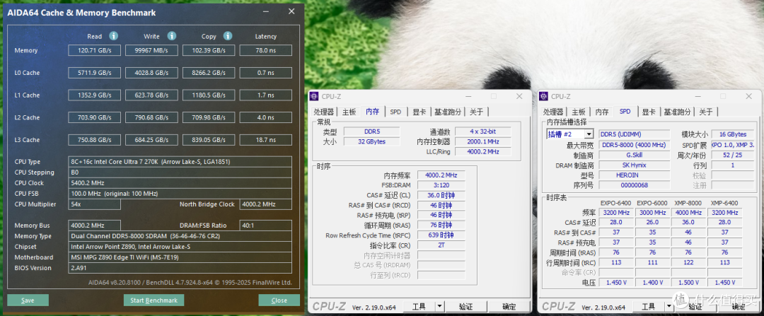Open the 主板 tab in the CPU-Z SPD window
This screenshot has width=764, height=316.
(579, 112)
